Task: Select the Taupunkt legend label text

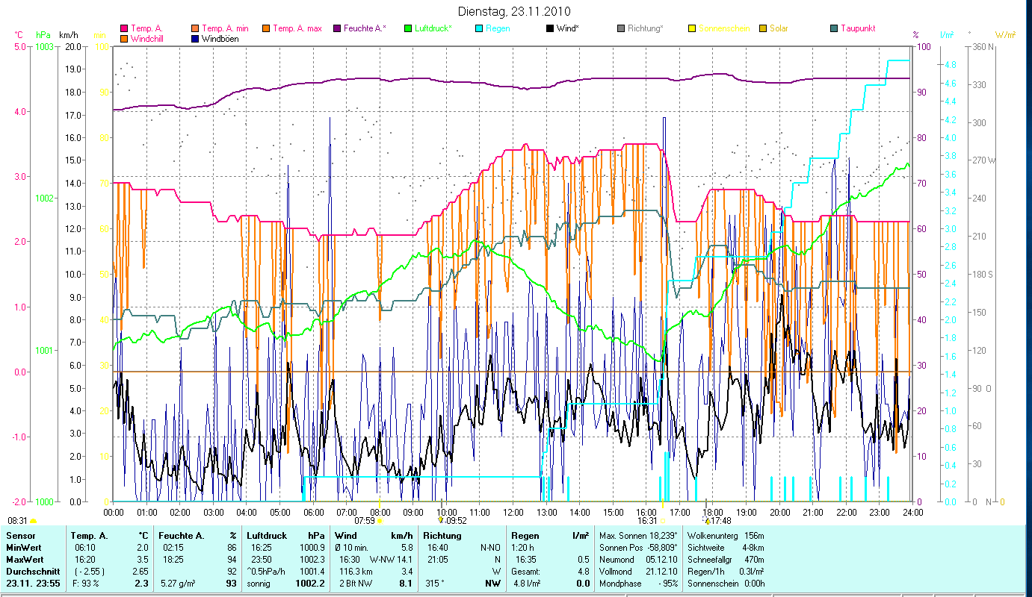Action: (858, 28)
